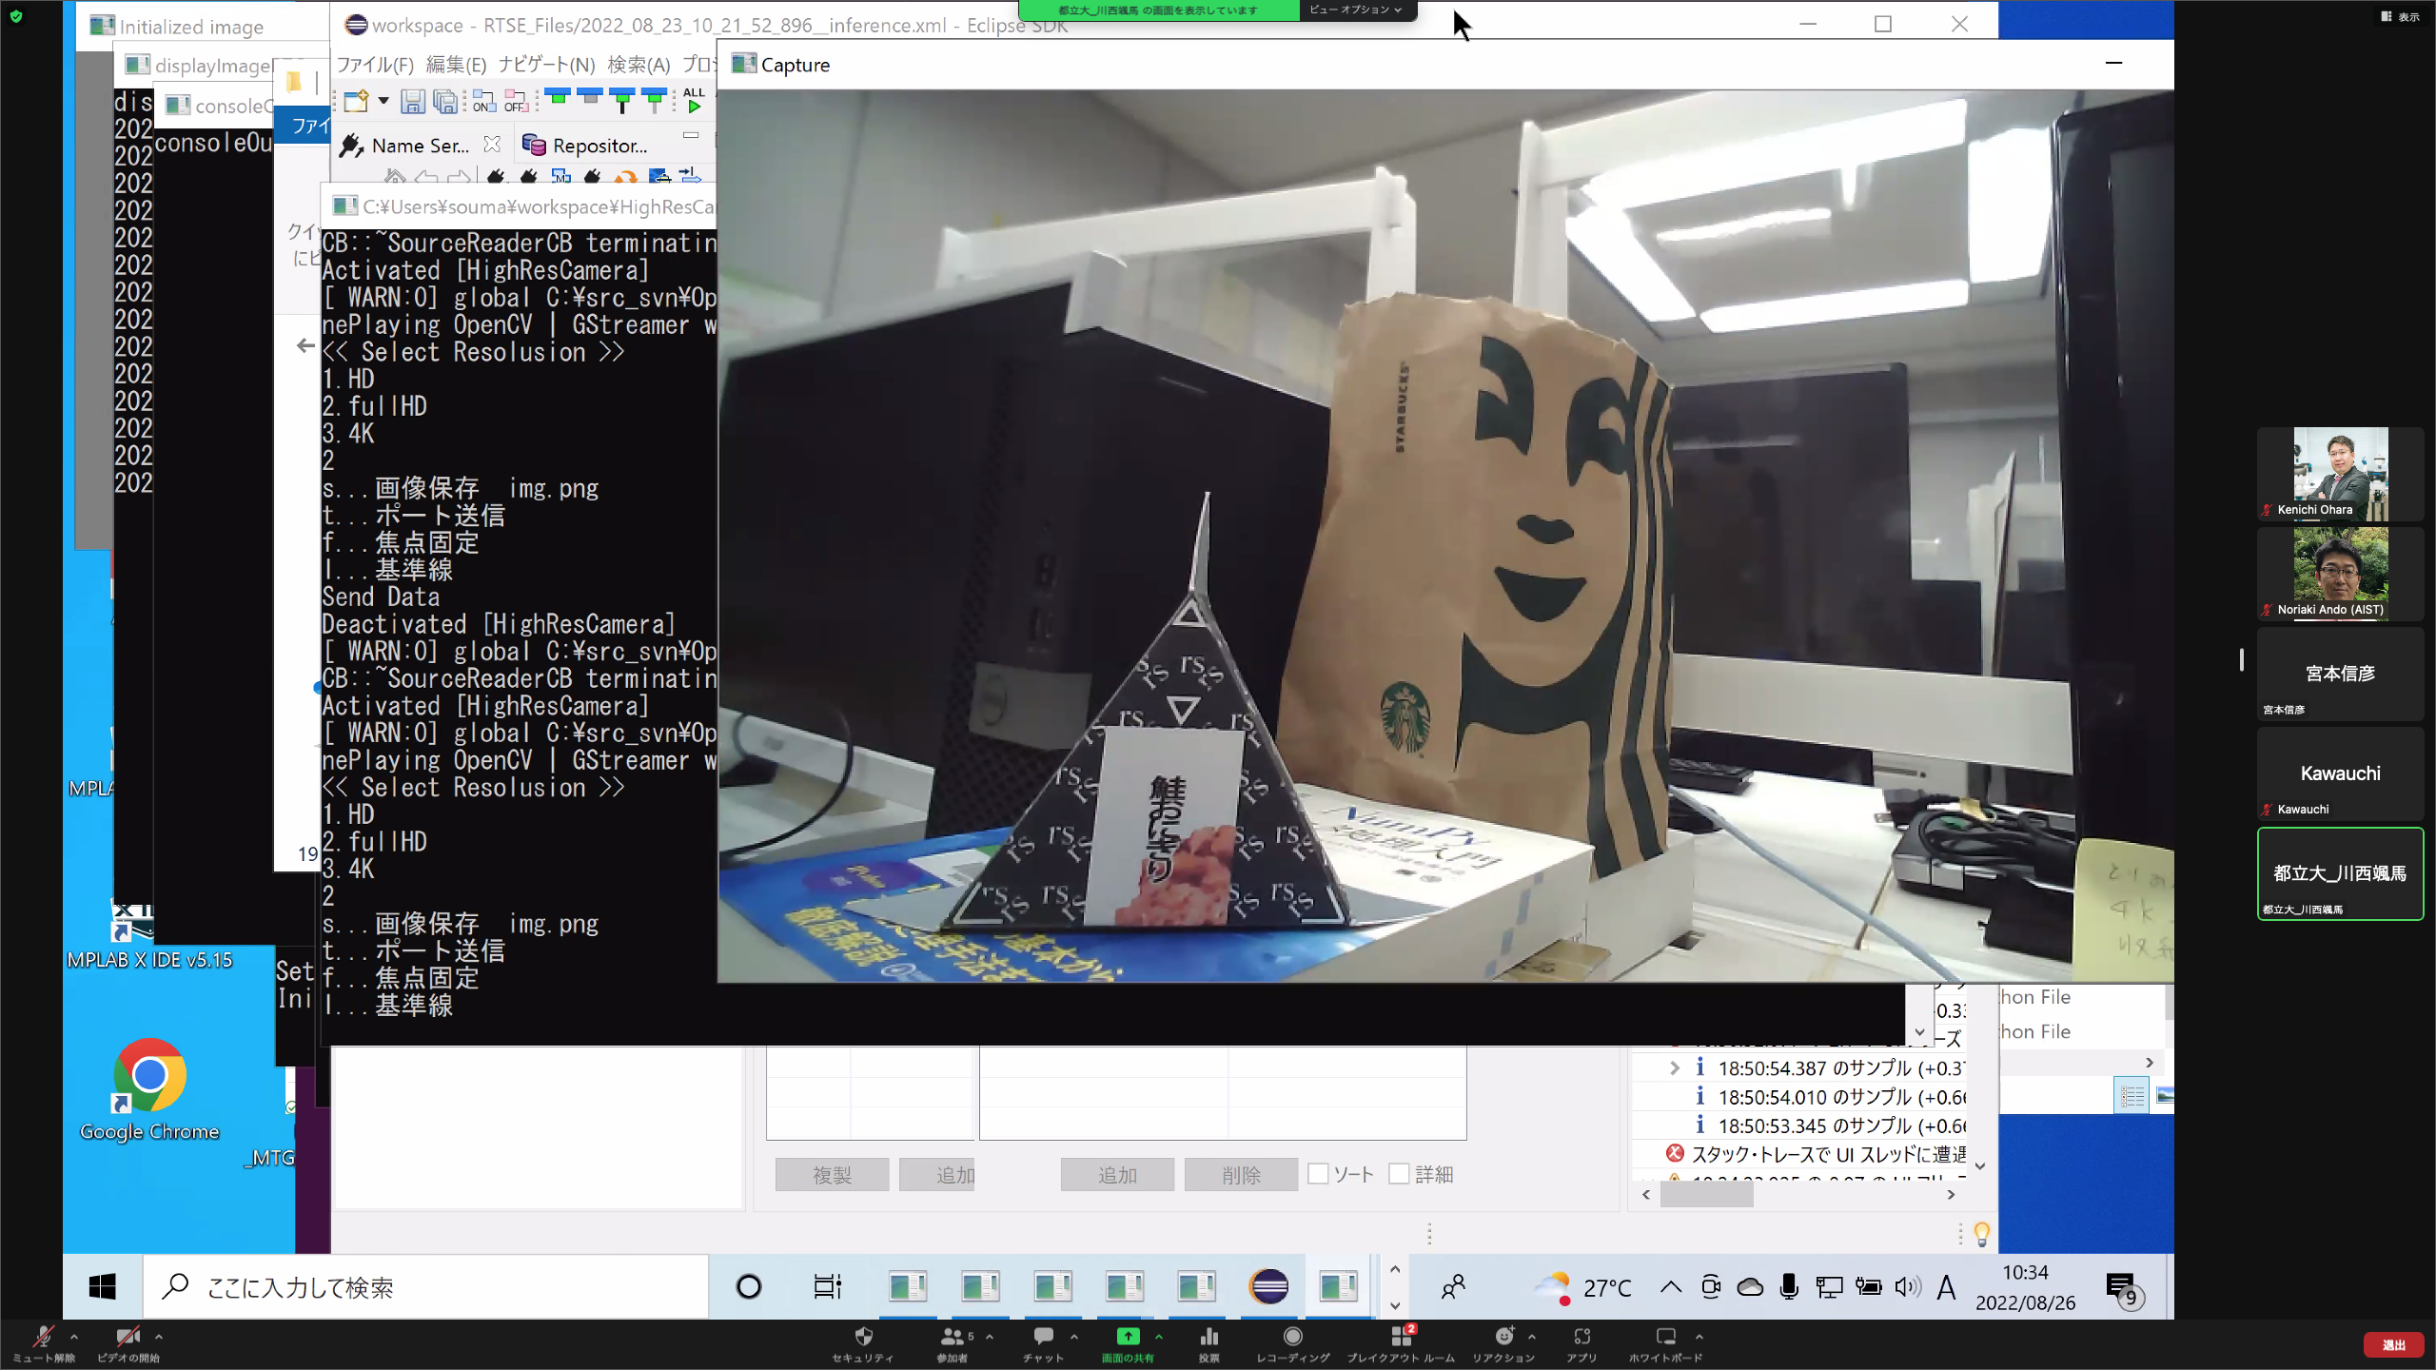Screen dimensions: 2436x1370
Task: Open Polls (投票) in Zoom toolbar
Action: point(1209,1343)
